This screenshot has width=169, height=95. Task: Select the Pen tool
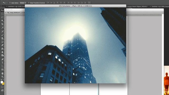pos(2,59)
